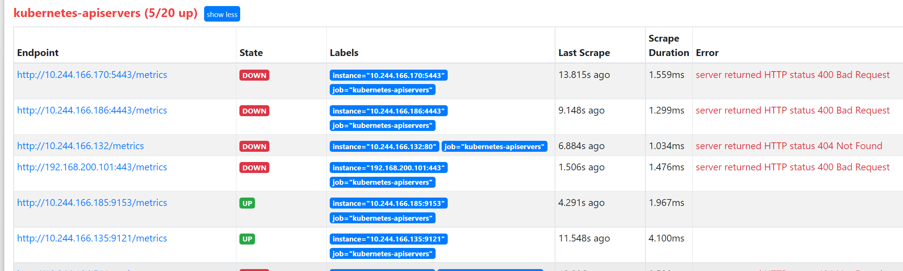Select label instance="10.244.166.186:4443"
The width and height of the screenshot is (903, 271).
coord(389,111)
